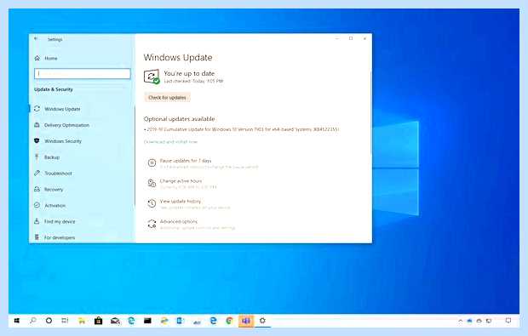Open View update history
The image size is (528, 336).
pos(181,201)
